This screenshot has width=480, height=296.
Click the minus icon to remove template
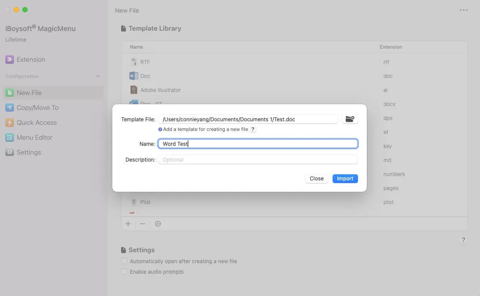(143, 224)
